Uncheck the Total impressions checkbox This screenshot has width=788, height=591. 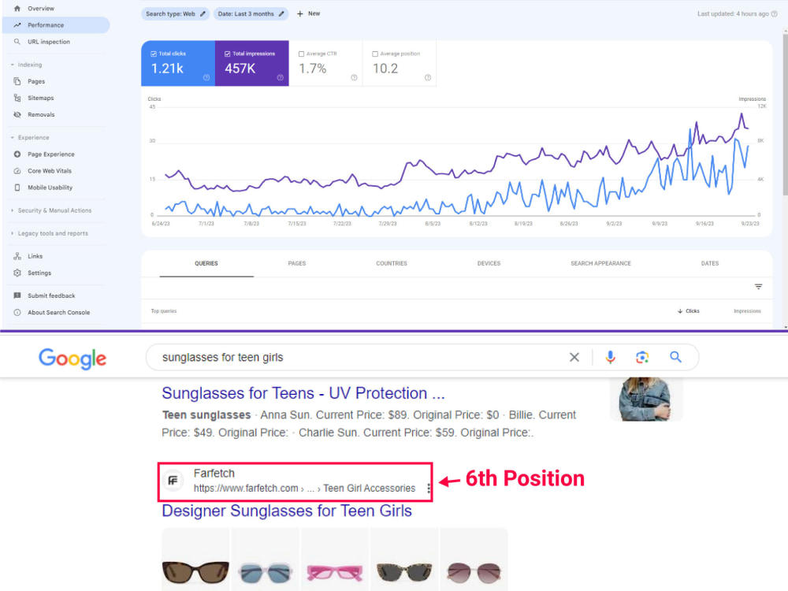(227, 54)
